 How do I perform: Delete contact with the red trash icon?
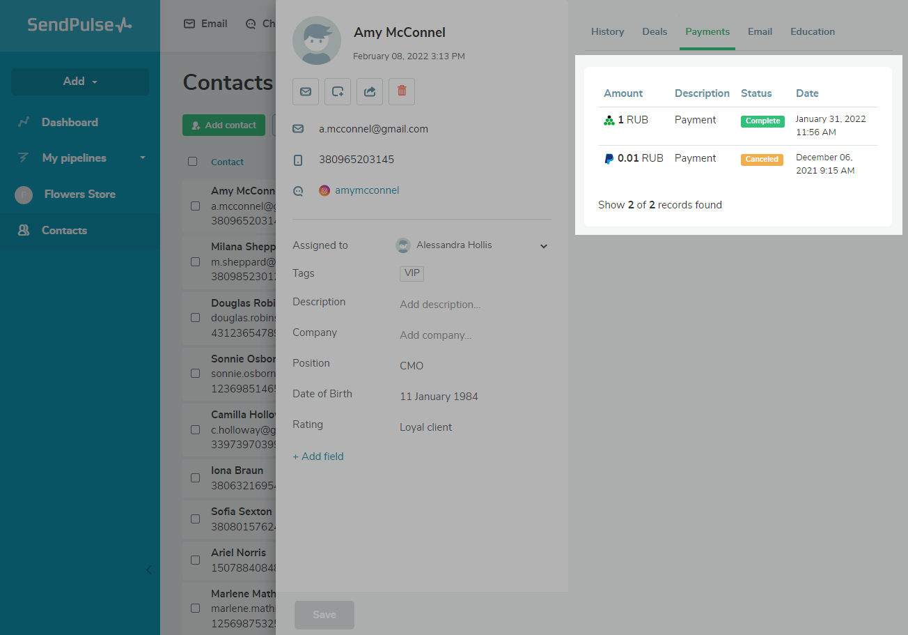coord(402,91)
